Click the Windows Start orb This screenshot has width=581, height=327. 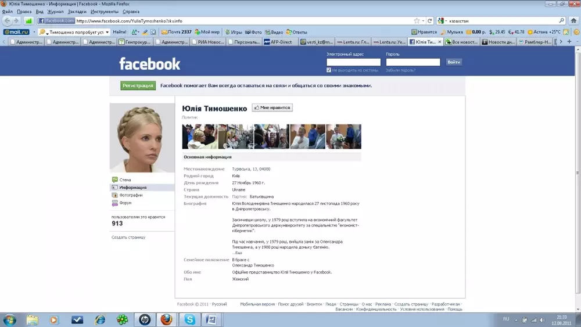point(10,319)
